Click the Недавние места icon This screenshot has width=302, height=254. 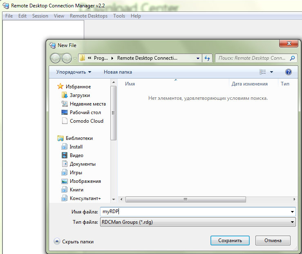click(x=64, y=103)
